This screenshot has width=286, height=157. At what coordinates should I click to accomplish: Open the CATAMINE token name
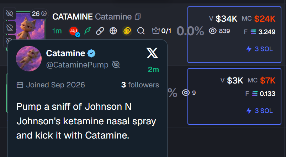pos(73,17)
